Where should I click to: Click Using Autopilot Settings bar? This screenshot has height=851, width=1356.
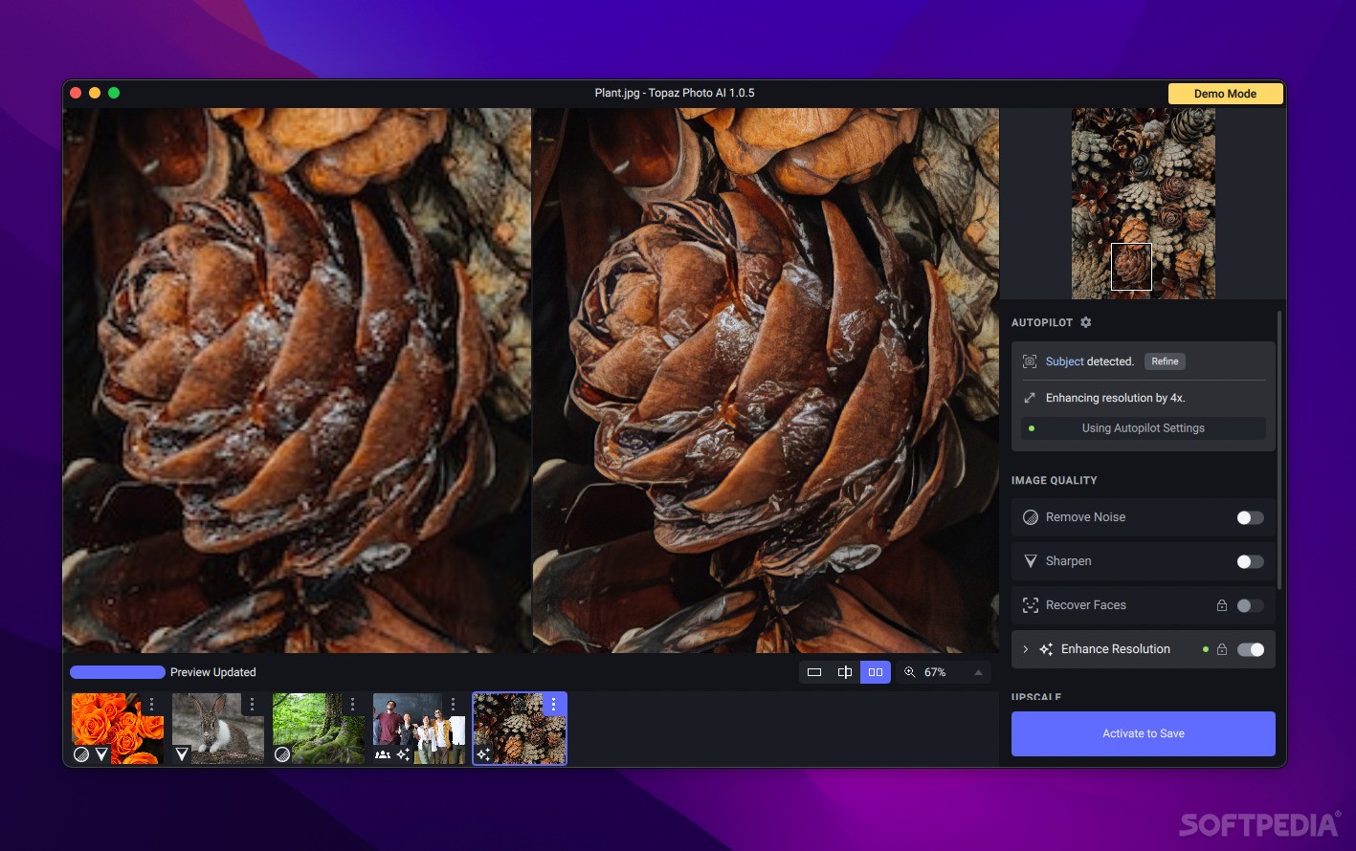coord(1143,428)
